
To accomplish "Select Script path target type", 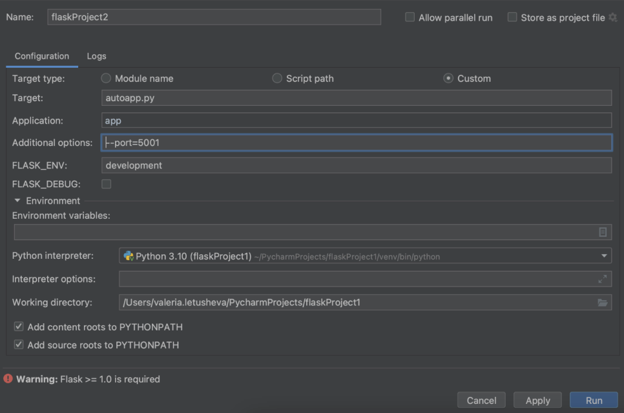I will (x=277, y=78).
